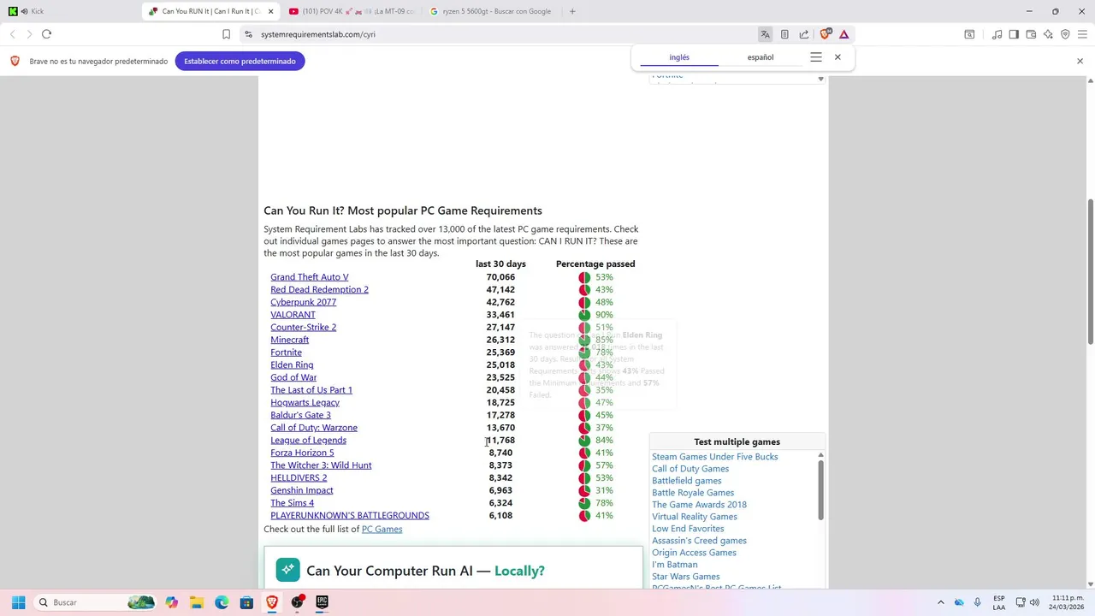Open Assassin's Creed games link
The image size is (1095, 616).
699,541
